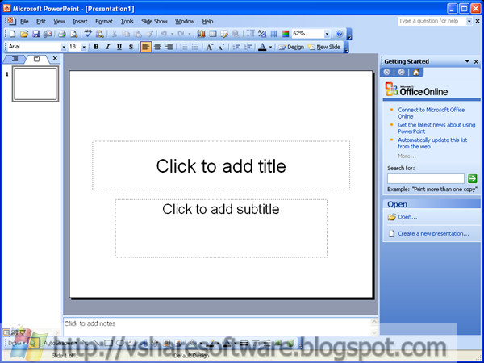The height and width of the screenshot is (363, 484).
Task: Click the Cut scissors icon
Action: (115, 34)
